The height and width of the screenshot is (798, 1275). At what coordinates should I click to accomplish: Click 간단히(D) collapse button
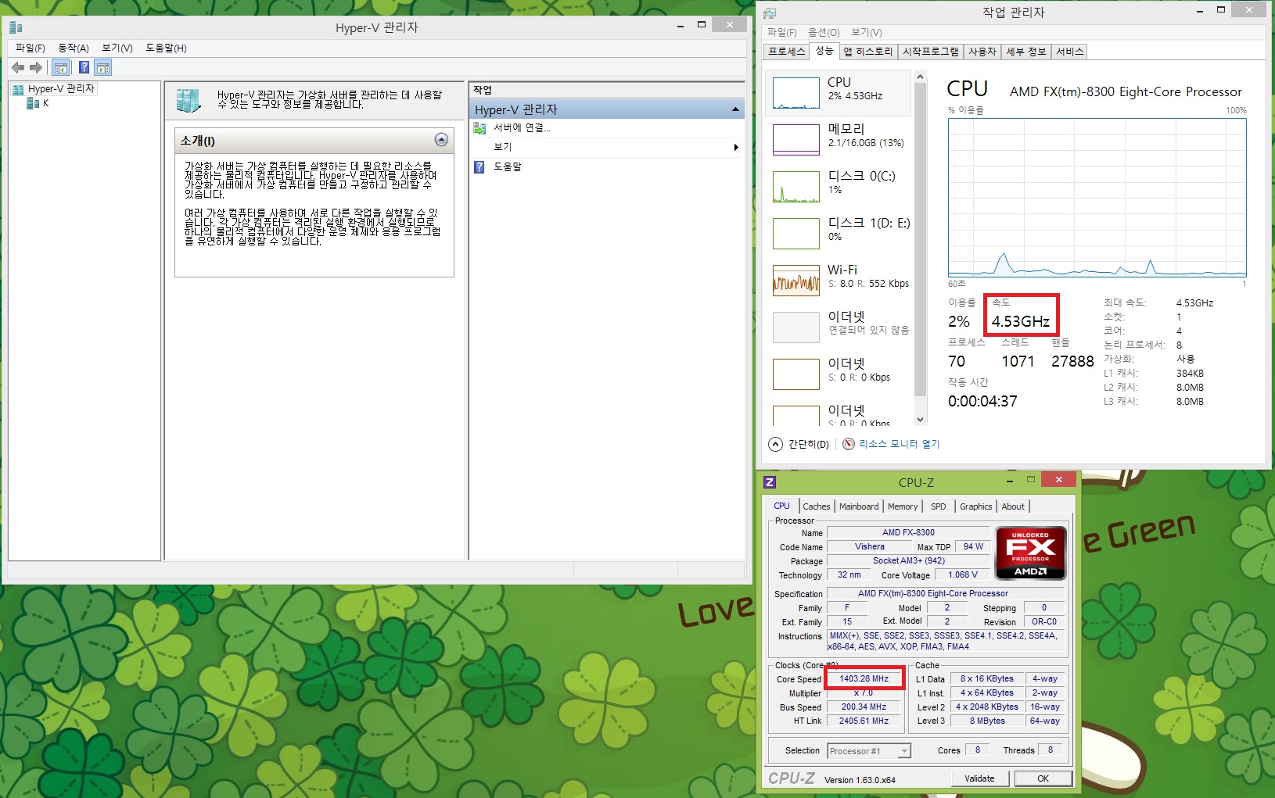click(799, 444)
